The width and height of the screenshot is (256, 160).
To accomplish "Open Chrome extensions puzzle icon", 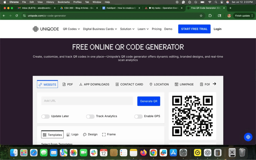I will tap(210, 16).
